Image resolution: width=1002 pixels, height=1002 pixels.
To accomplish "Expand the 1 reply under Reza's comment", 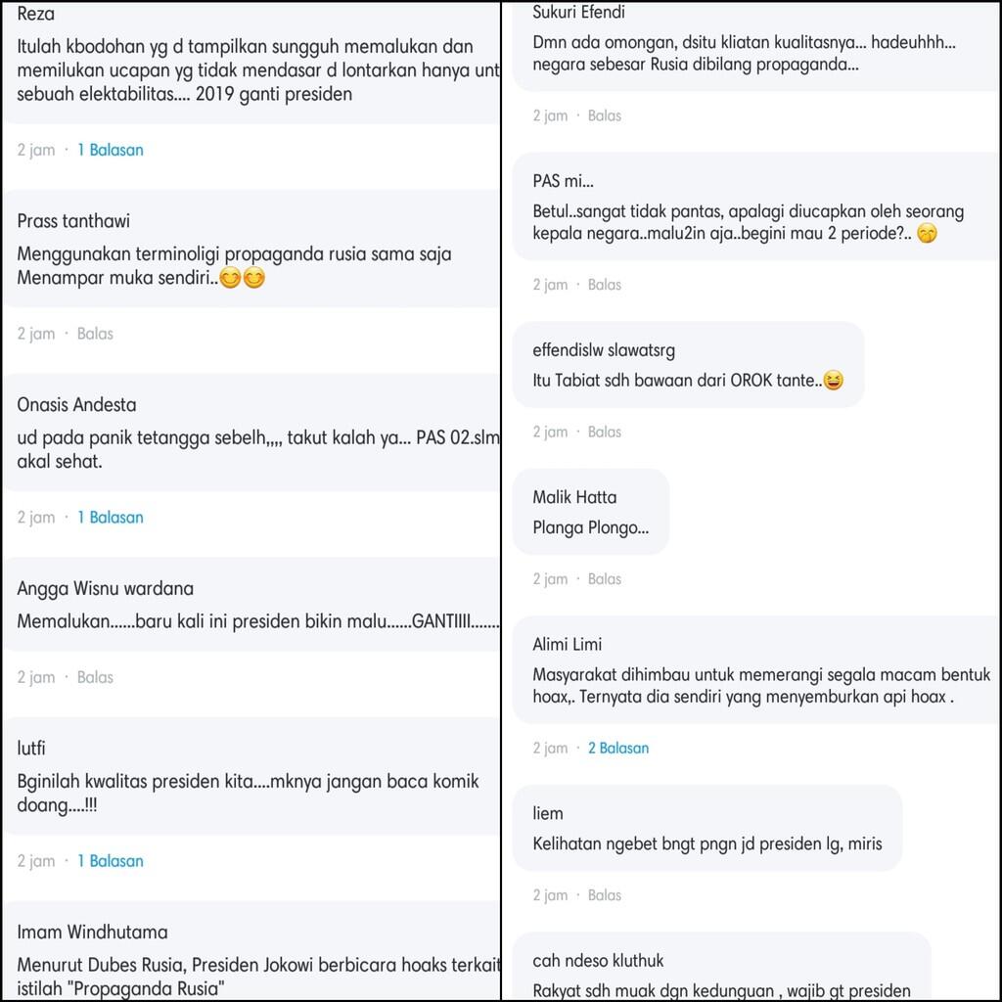I will coord(111,150).
